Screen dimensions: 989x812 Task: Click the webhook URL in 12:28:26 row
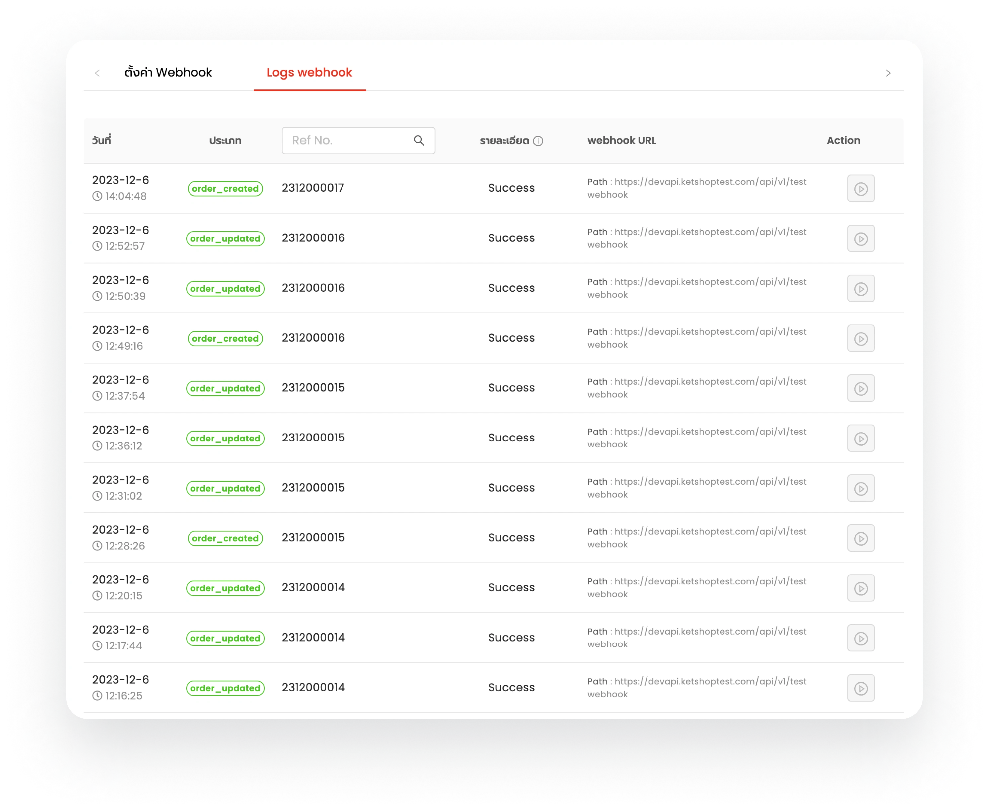point(697,538)
